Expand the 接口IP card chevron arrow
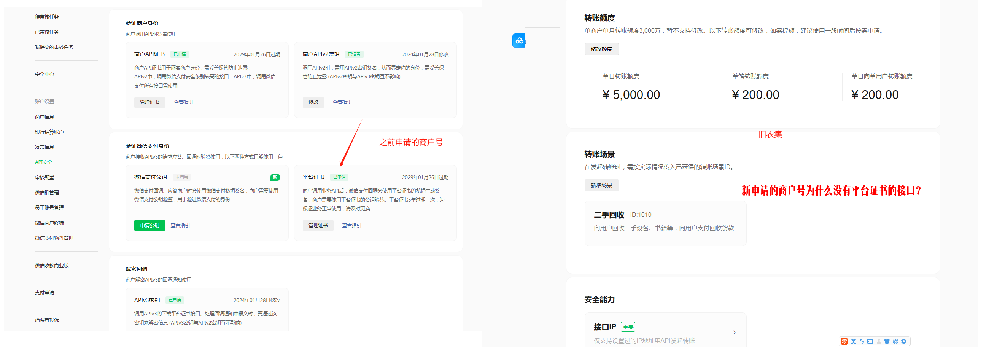Screen dimensions: 989x347 [734, 333]
